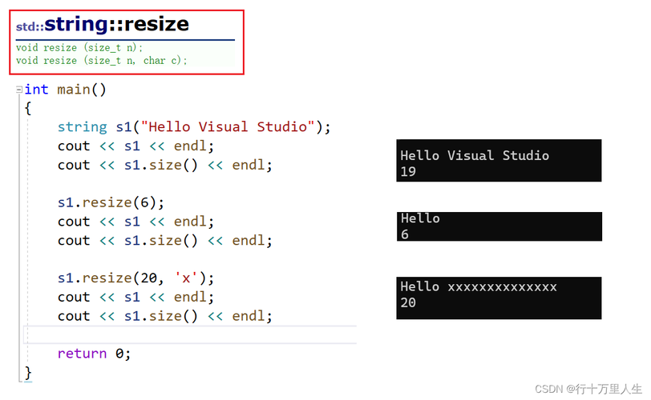Click the console output showing Hello 6

pyautogui.click(x=499, y=226)
